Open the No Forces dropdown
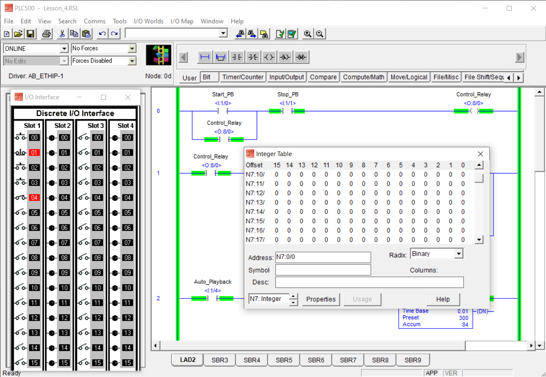The width and height of the screenshot is (546, 377). point(132,49)
